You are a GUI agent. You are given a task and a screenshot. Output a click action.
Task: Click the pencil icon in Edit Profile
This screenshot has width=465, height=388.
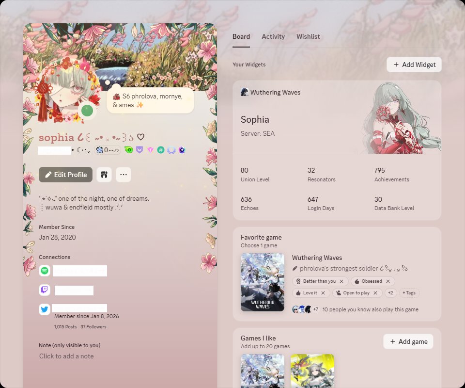(48, 175)
